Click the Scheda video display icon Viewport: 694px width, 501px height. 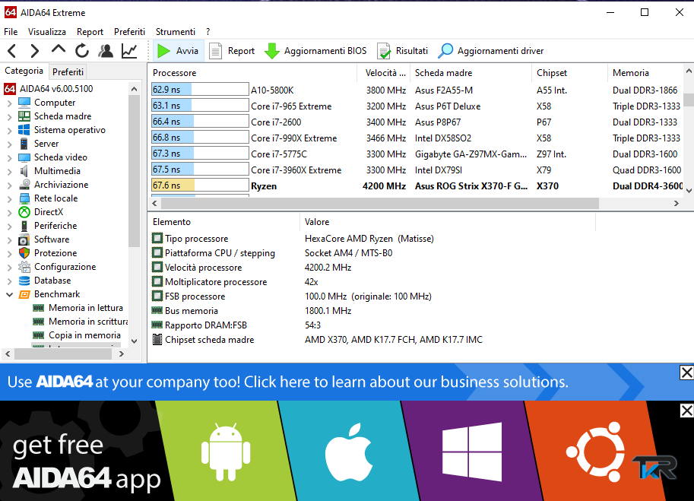(24, 157)
